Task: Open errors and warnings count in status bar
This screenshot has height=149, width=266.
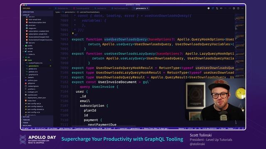Action: pyautogui.click(x=40, y=129)
